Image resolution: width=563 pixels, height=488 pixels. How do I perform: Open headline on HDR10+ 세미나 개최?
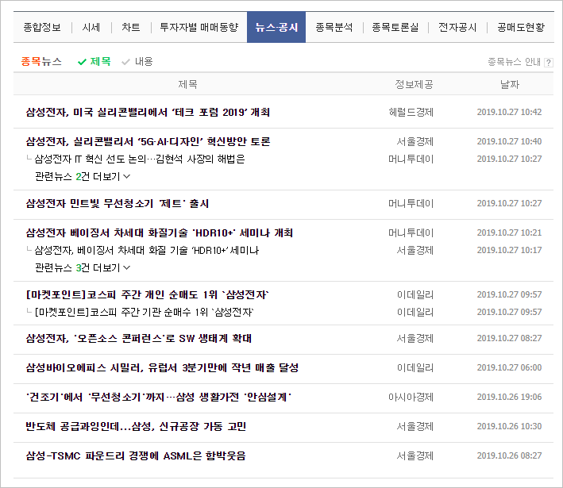(160, 232)
